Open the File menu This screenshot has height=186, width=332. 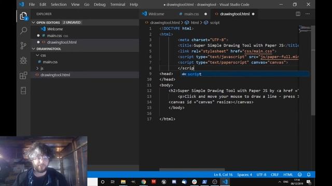point(32,5)
